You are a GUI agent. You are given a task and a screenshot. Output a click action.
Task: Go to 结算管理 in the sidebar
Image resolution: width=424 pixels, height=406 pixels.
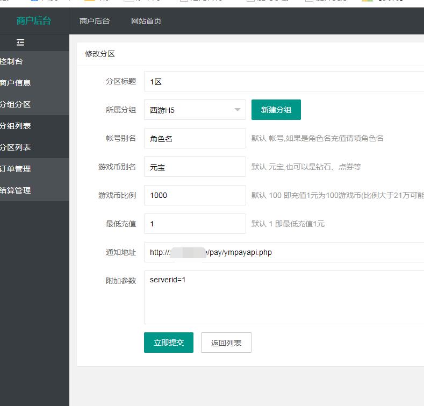point(16,190)
